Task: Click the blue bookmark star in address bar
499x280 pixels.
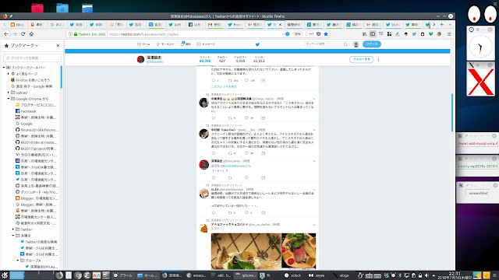Action: (x=326, y=34)
